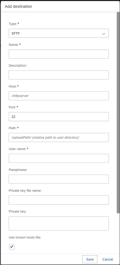Click the User name input box
This screenshot has height=265, width=120.
click(x=59, y=158)
